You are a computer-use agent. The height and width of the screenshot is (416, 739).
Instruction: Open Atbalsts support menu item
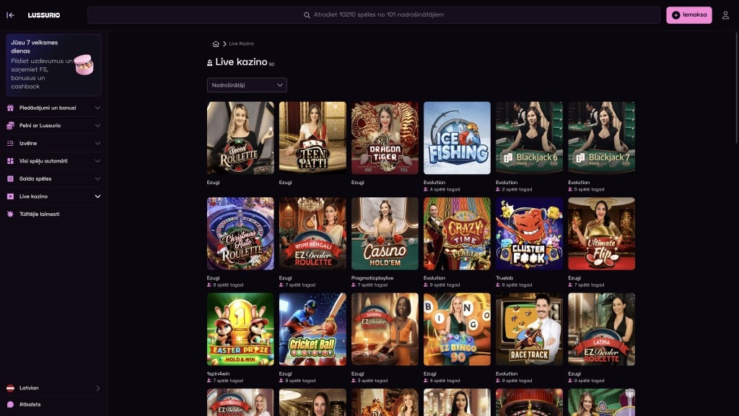click(x=53, y=404)
